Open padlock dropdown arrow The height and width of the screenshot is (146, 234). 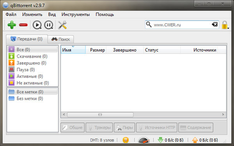pos(229,28)
